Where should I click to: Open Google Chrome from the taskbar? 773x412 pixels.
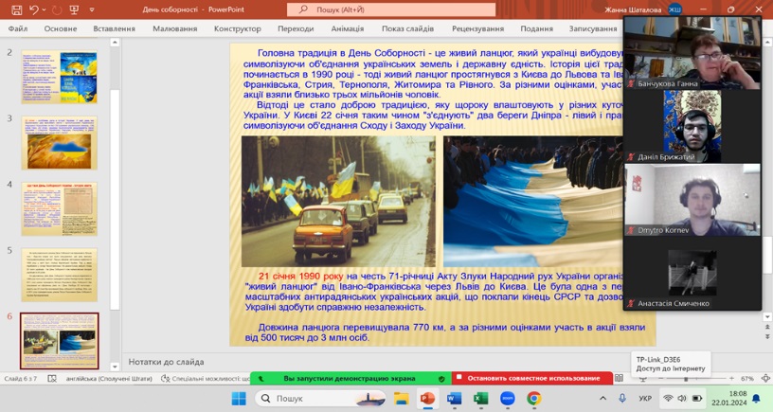(x=534, y=398)
